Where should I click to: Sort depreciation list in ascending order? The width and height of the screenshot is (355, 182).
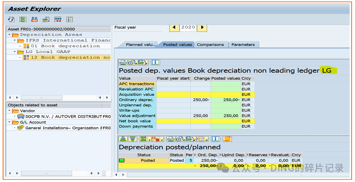click(123, 139)
